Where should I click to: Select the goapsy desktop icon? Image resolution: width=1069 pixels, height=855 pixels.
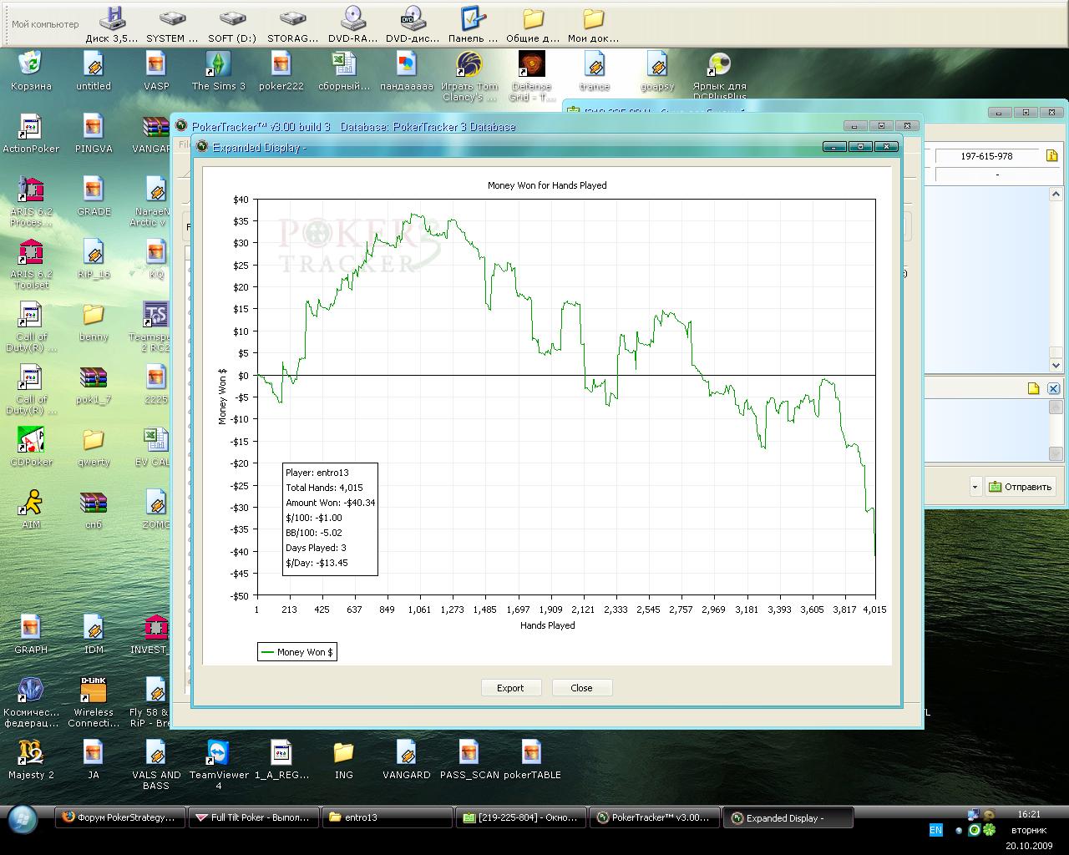[657, 71]
